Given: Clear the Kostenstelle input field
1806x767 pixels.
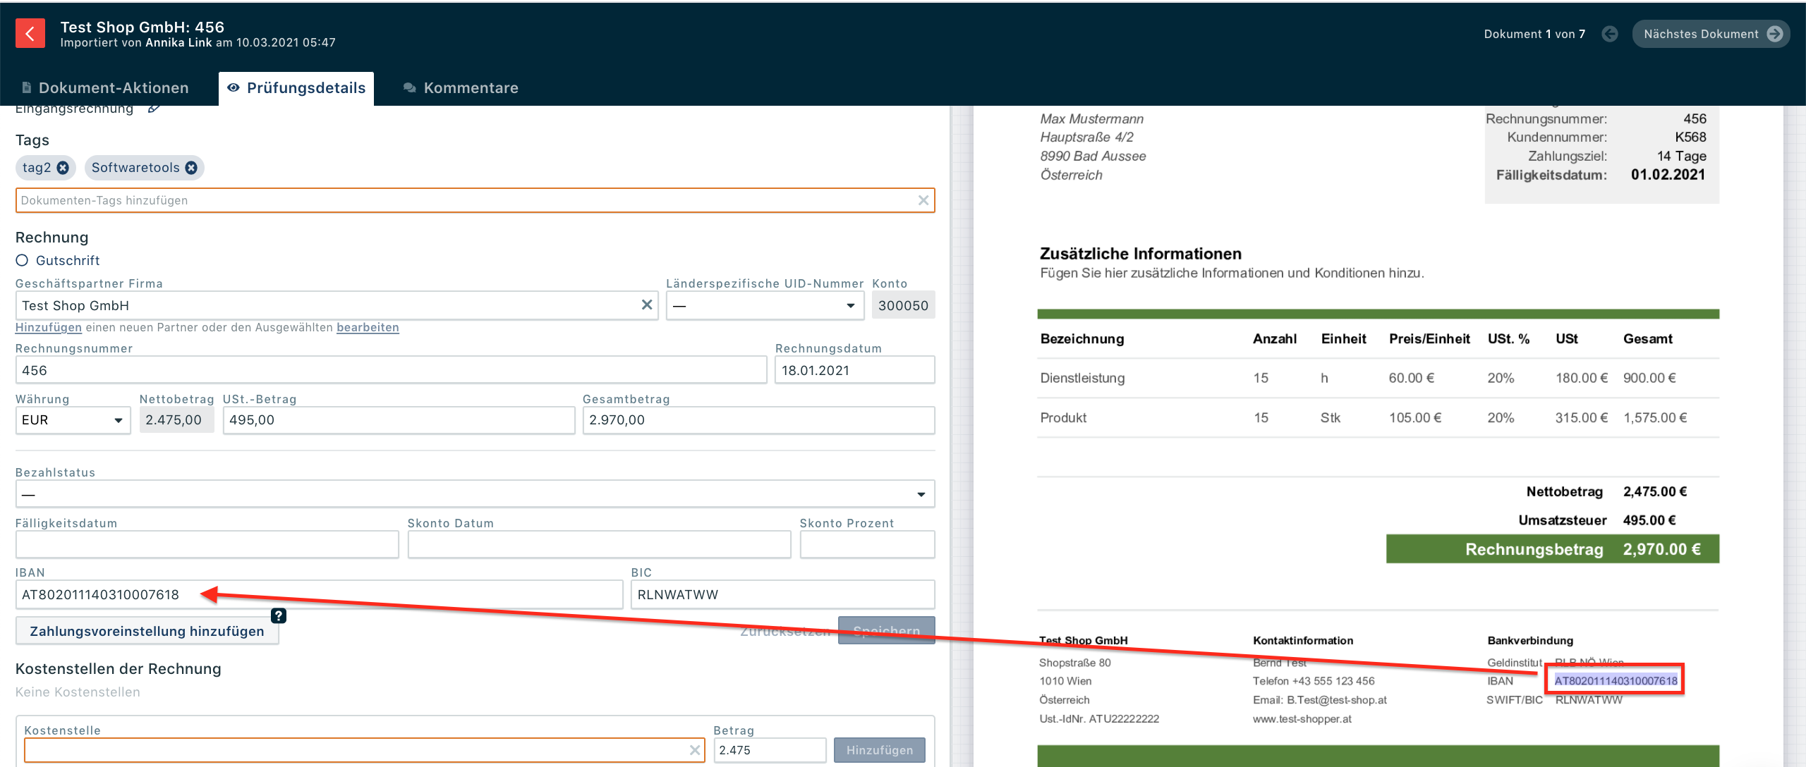Looking at the screenshot, I should click(695, 750).
